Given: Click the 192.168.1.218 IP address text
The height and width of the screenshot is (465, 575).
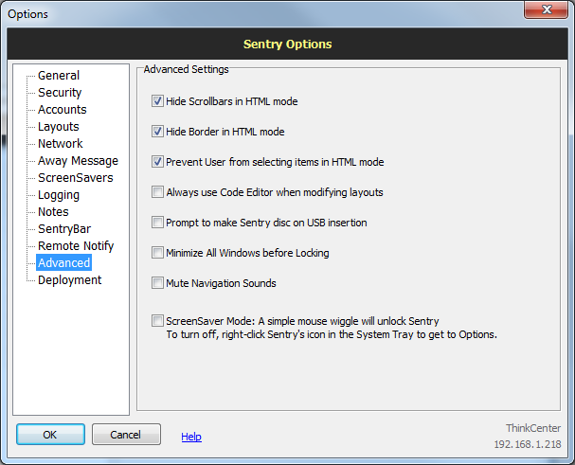Looking at the screenshot, I should coord(528,444).
